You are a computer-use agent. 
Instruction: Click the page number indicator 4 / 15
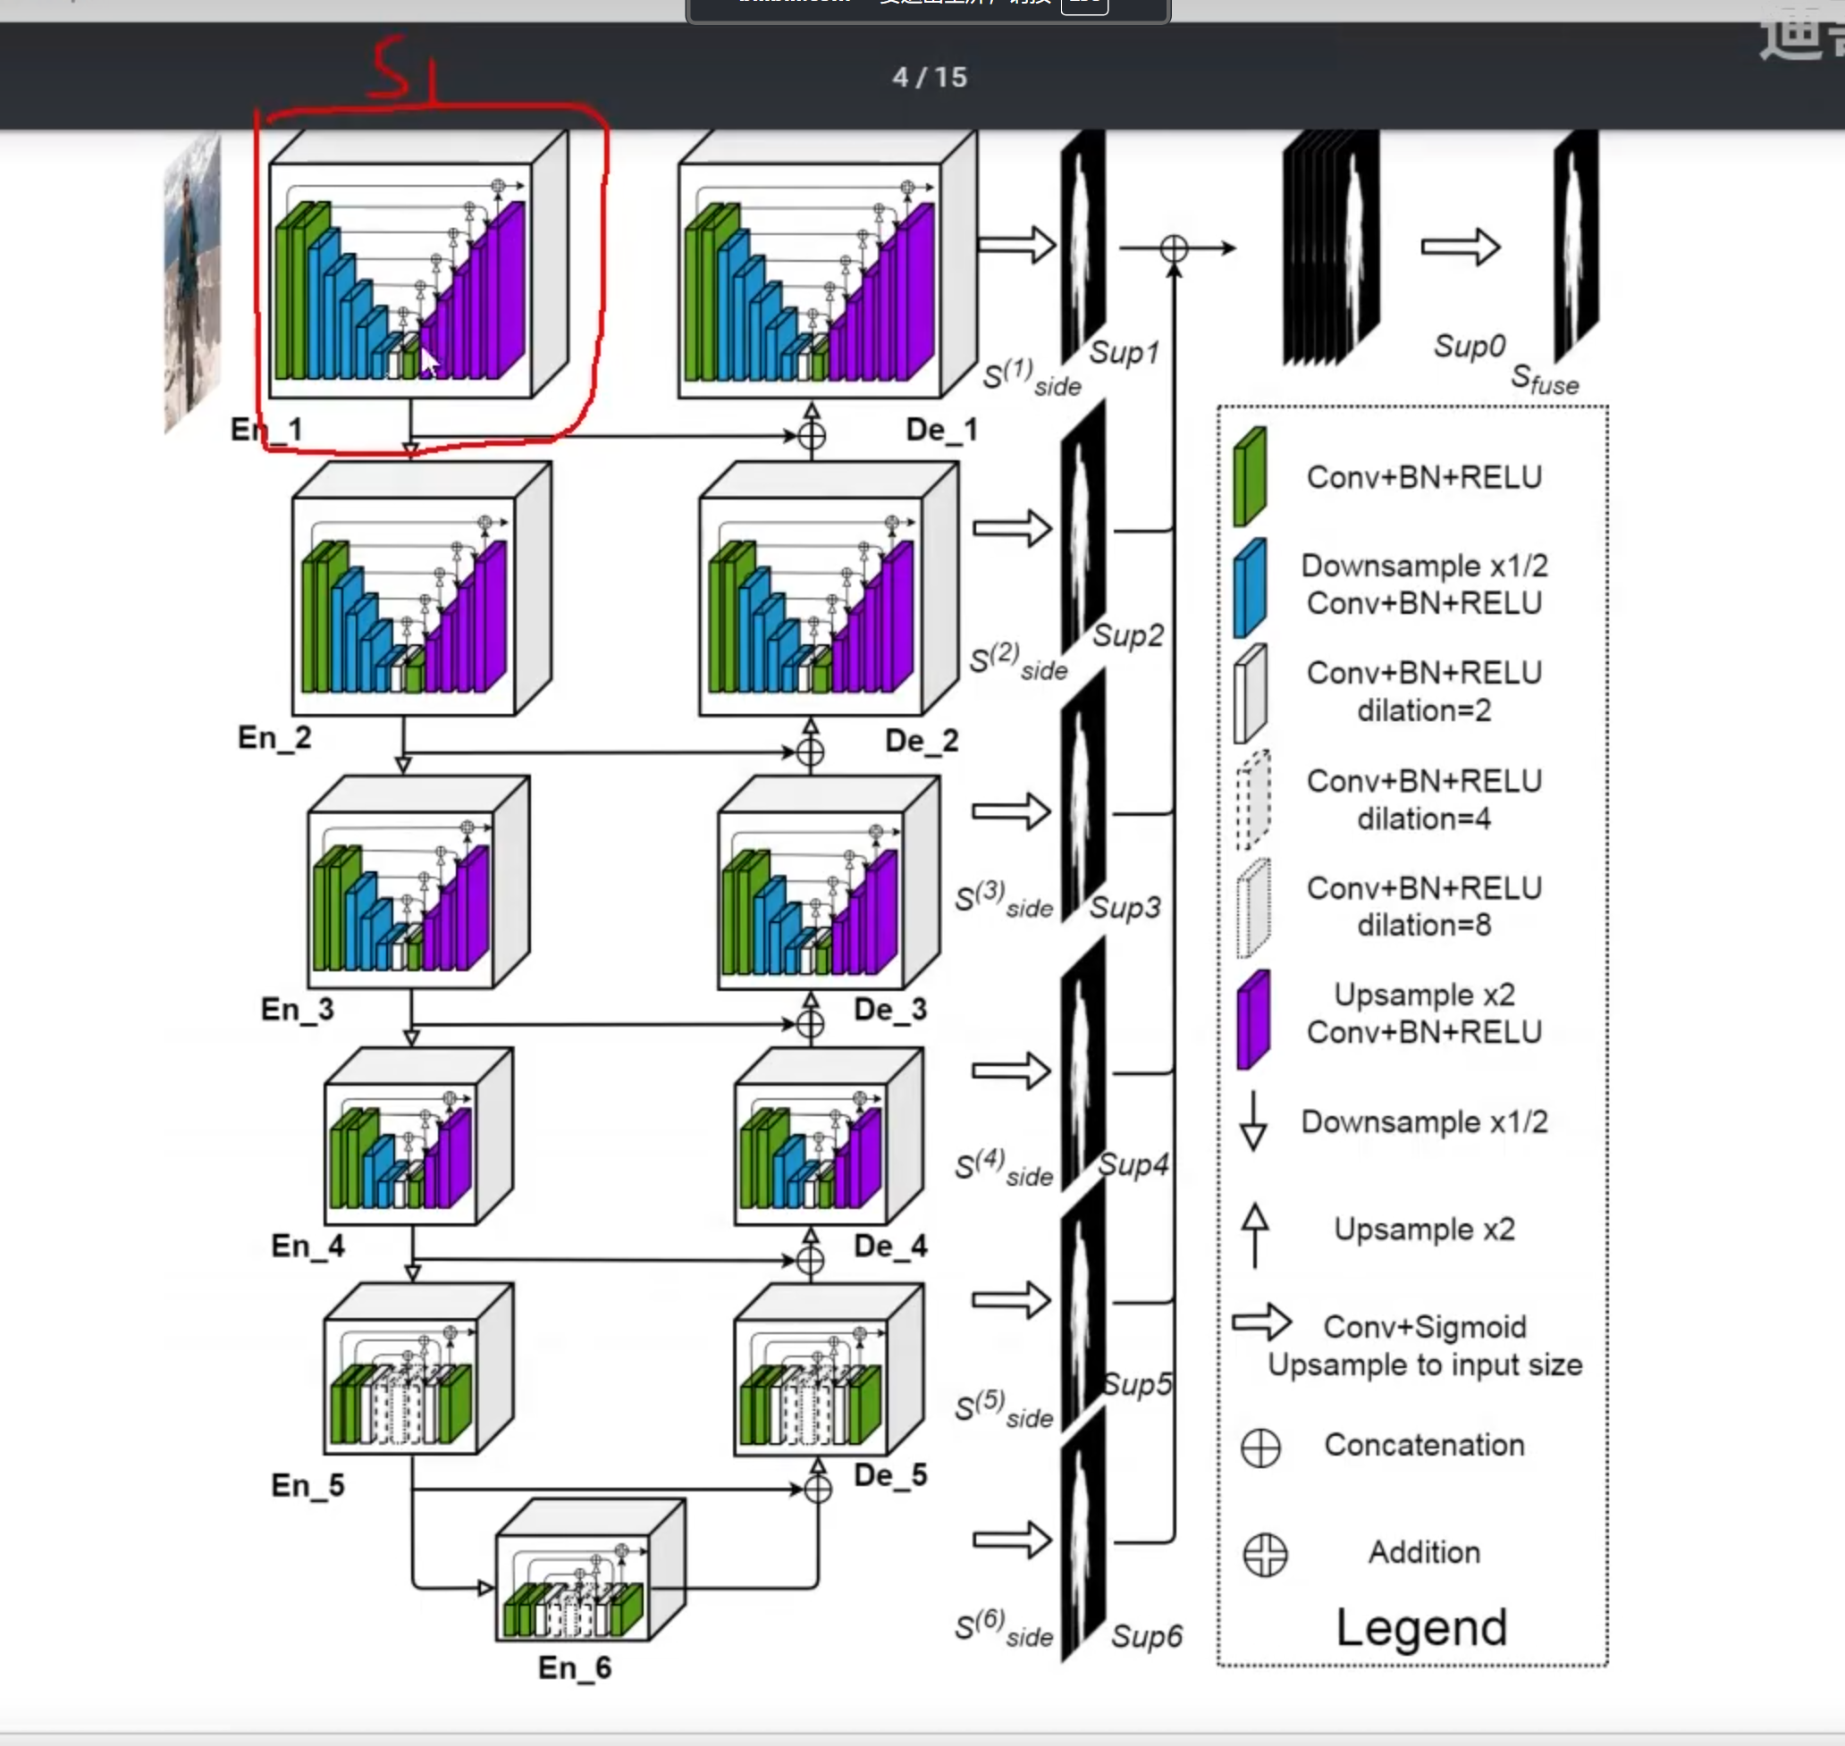pos(929,76)
